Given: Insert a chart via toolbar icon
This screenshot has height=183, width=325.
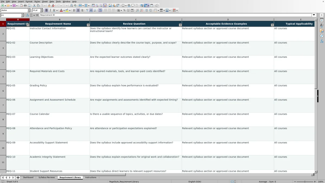Looking at the screenshot, I should coord(114,5).
